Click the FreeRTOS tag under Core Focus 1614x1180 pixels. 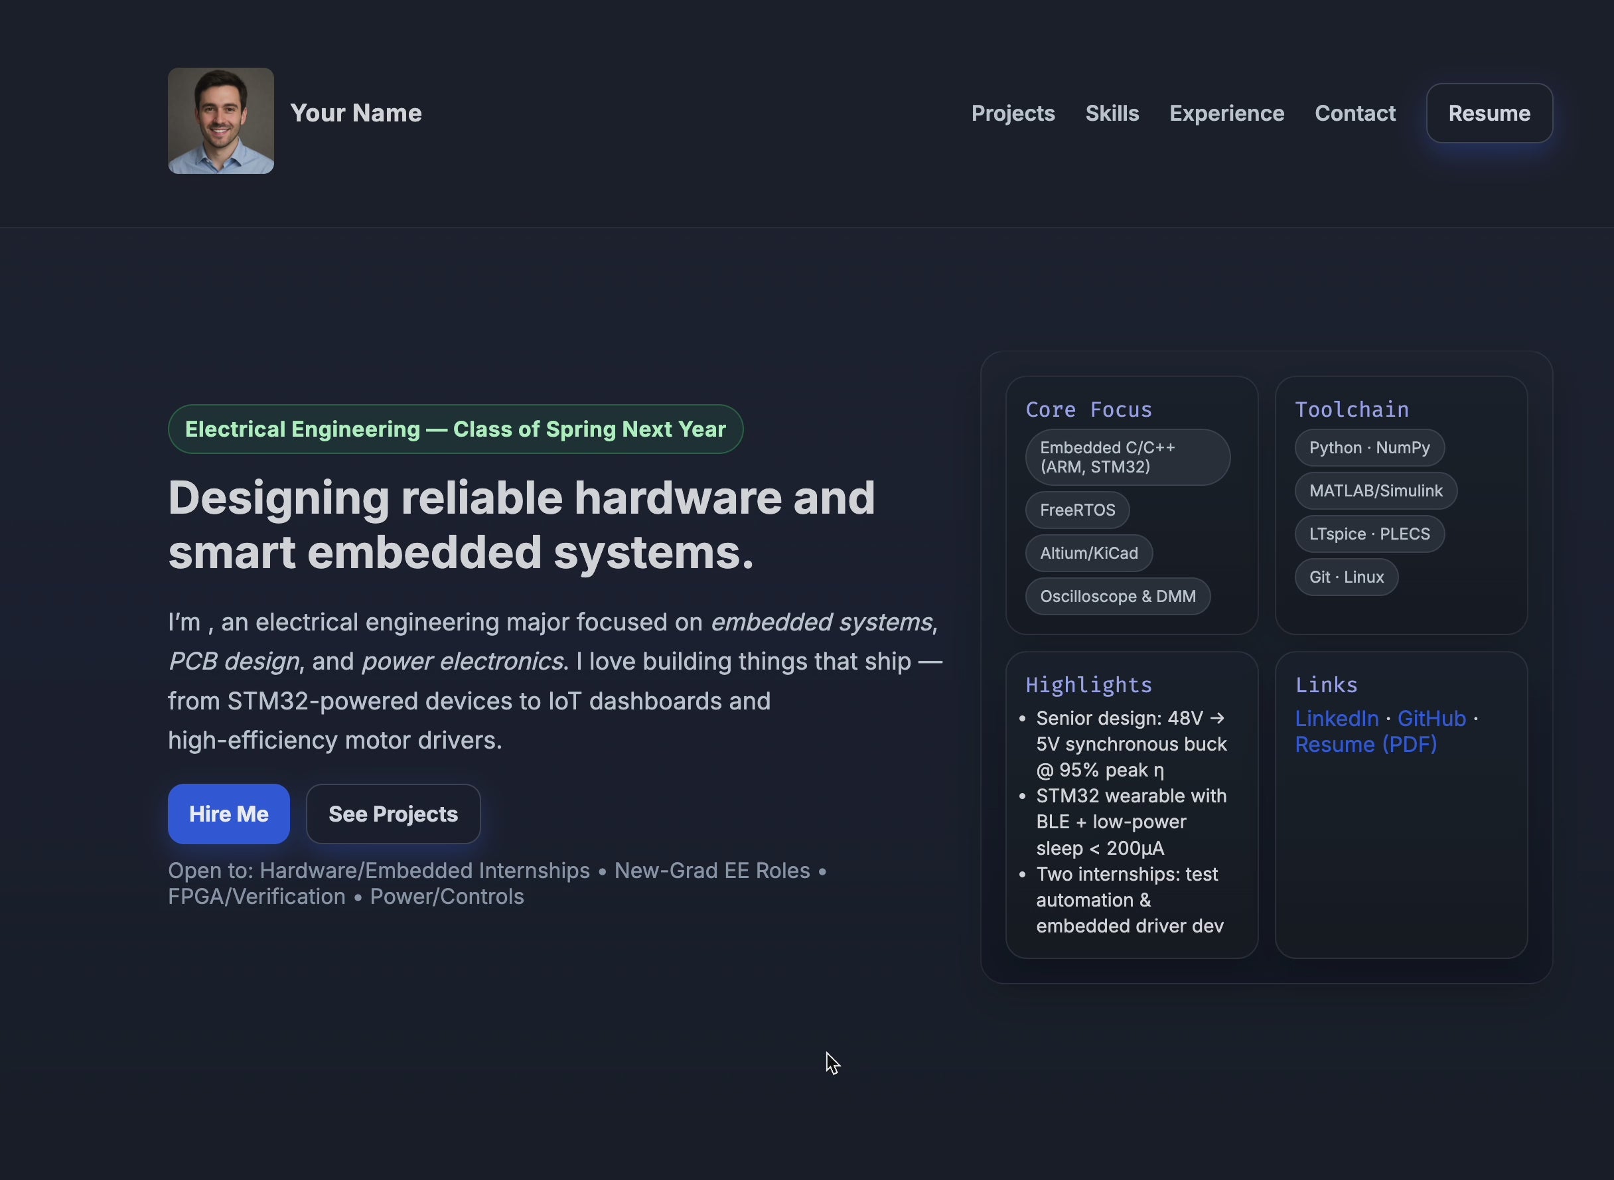click(1077, 509)
